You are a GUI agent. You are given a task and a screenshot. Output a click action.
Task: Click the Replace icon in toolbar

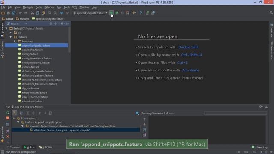[x=55, y=13]
